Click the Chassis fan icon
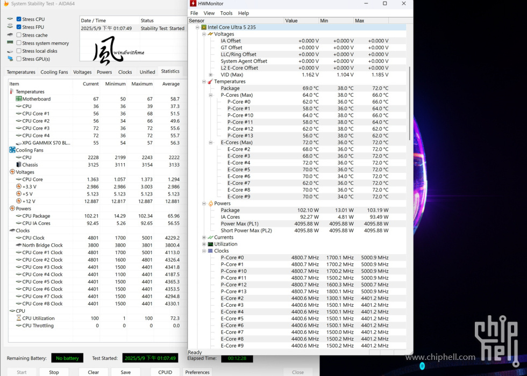 point(19,164)
